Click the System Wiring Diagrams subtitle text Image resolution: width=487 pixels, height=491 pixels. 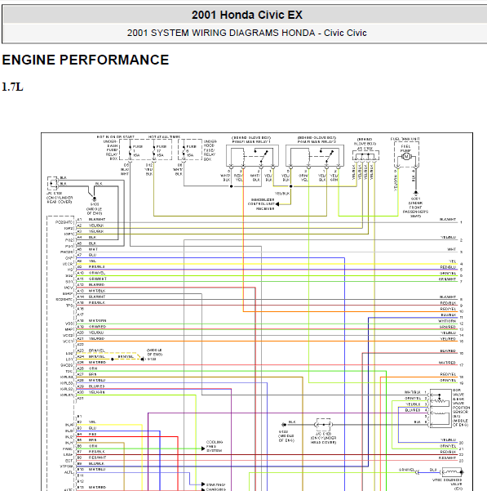click(x=247, y=33)
